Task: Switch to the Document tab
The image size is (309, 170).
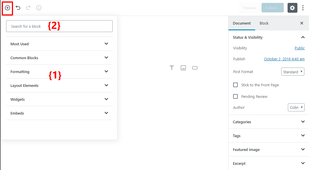Action: tap(242, 23)
